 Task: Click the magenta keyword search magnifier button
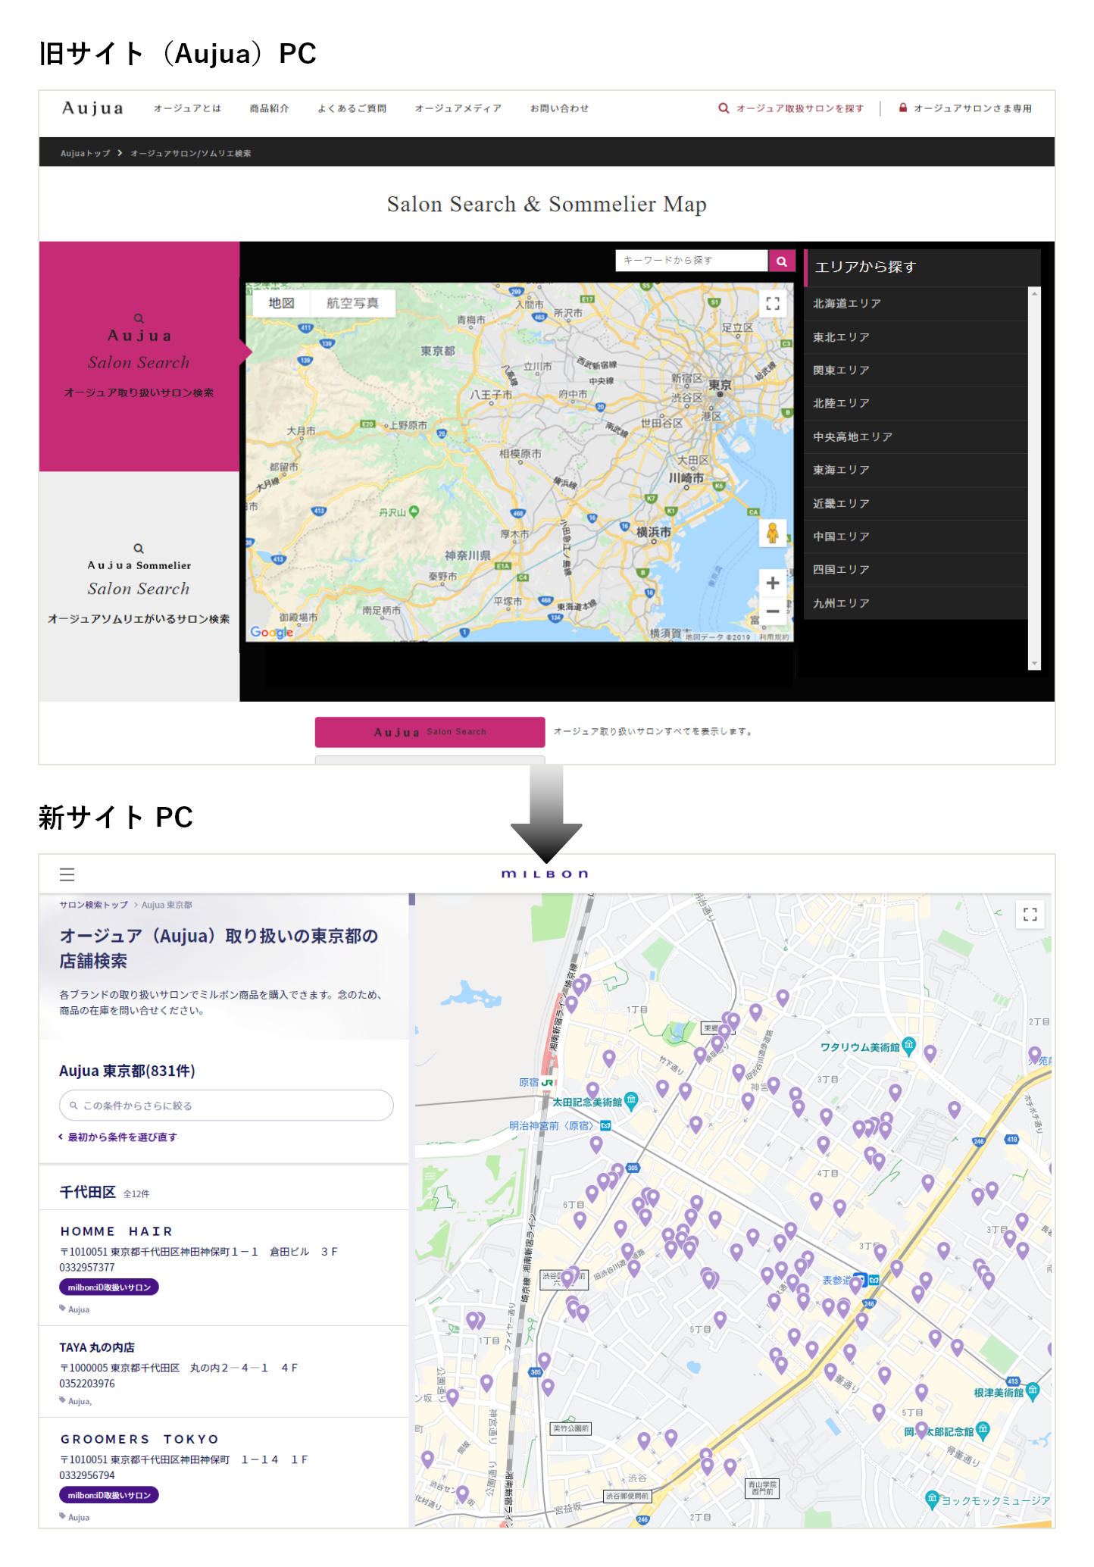click(781, 261)
